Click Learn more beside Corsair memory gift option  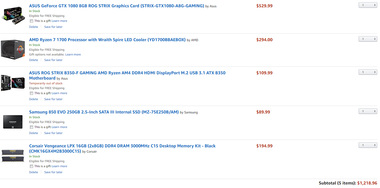click(x=59, y=166)
